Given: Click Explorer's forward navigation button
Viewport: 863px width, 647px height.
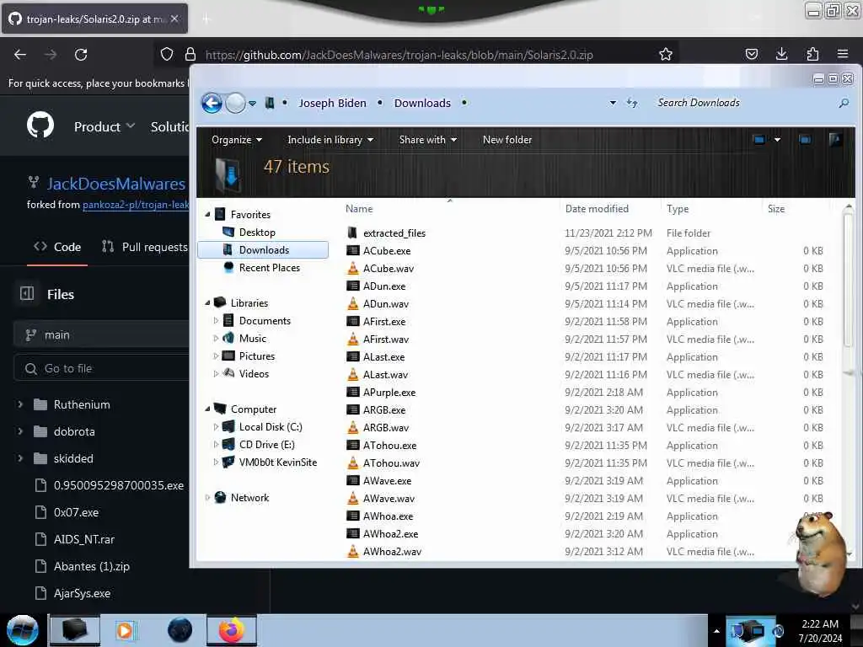Looking at the screenshot, I should pos(236,103).
